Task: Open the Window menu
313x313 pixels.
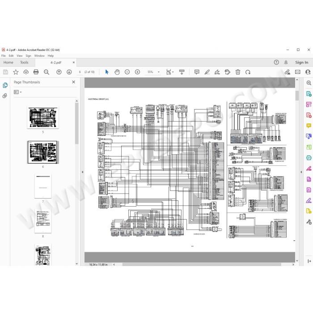Action: 39,56
